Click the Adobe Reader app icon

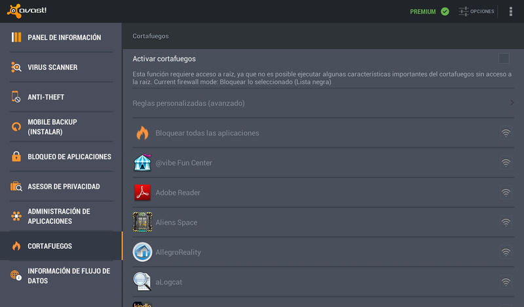point(142,193)
